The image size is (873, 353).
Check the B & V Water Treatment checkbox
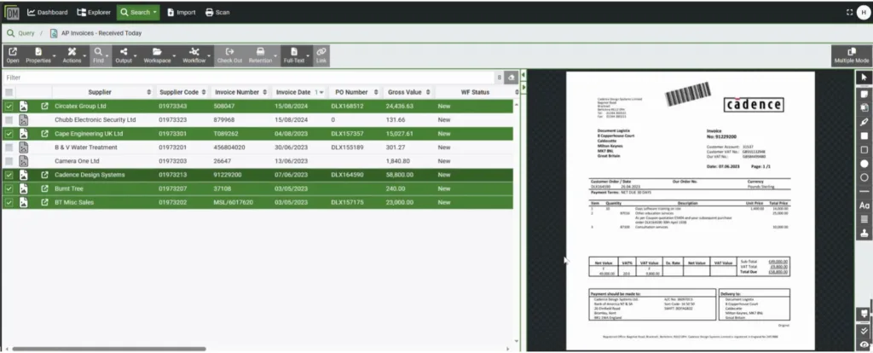[x=9, y=148]
